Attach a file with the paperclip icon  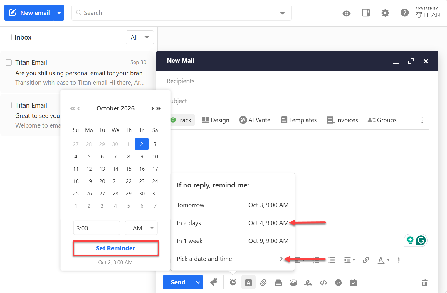tap(263, 282)
